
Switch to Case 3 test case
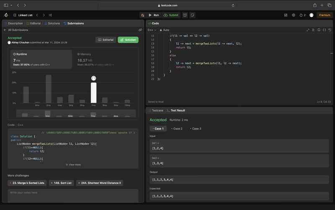pyautogui.click(x=195, y=129)
